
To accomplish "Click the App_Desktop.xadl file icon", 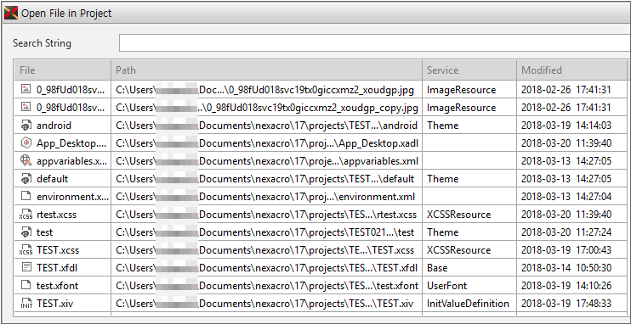I will (x=26, y=143).
